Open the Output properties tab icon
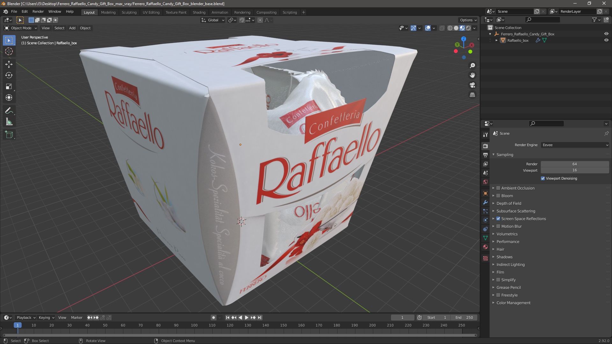This screenshot has width=612, height=344. tap(485, 155)
